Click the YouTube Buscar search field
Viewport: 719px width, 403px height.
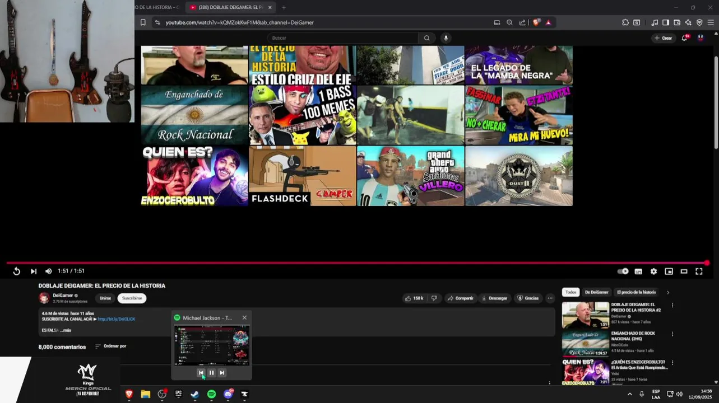pos(342,38)
